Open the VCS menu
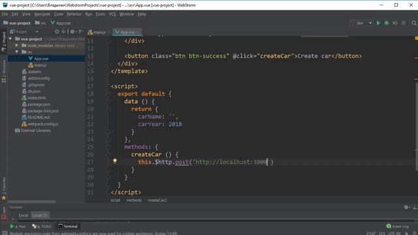Screen dimensions: 418x235 pos(112,14)
